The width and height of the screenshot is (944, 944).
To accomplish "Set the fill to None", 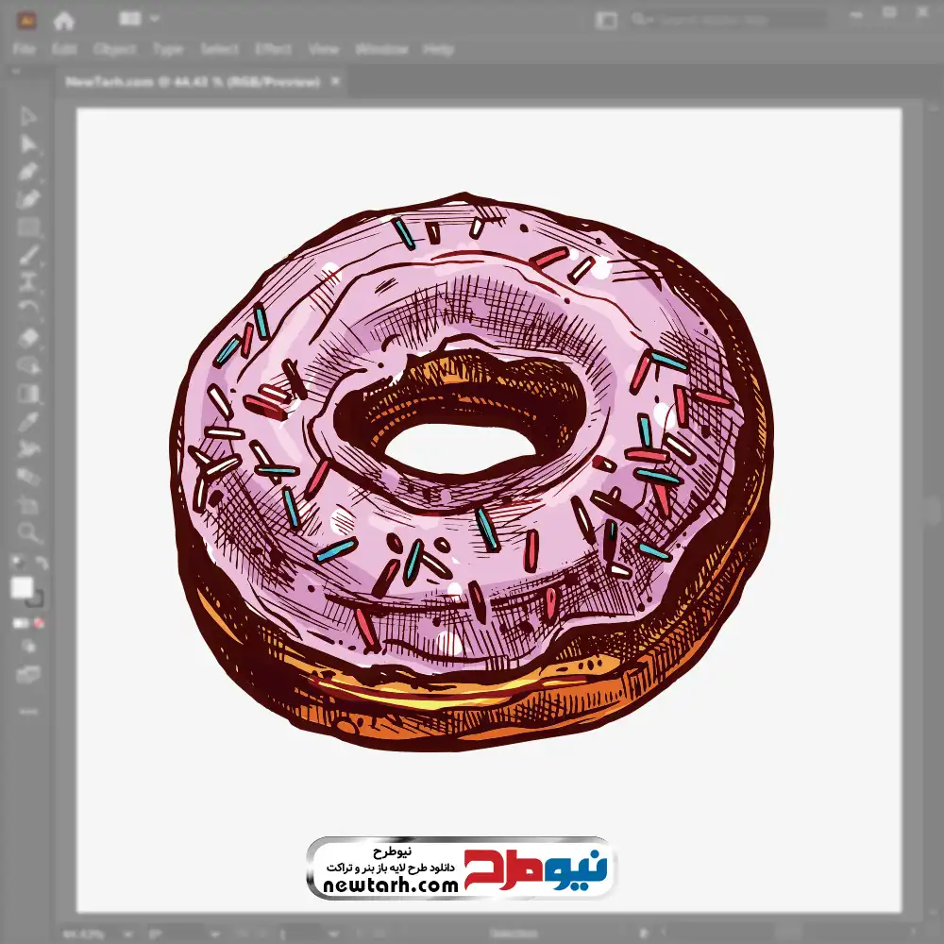I will coord(40,623).
